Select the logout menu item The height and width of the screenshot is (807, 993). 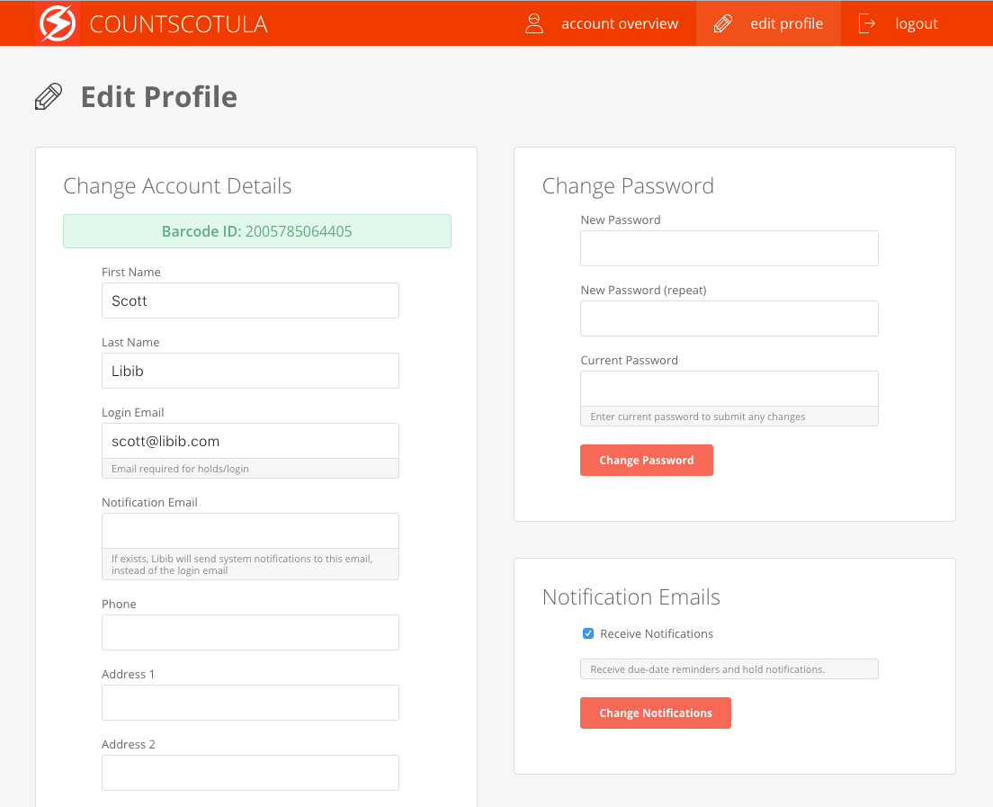916,23
